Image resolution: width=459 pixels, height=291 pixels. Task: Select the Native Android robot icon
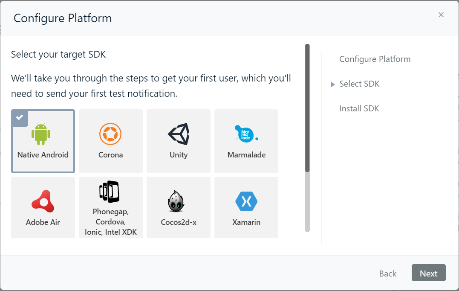point(41,134)
